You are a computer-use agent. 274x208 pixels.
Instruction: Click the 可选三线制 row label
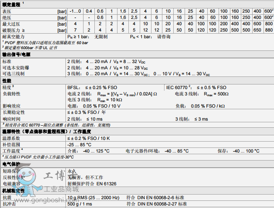[13, 74]
